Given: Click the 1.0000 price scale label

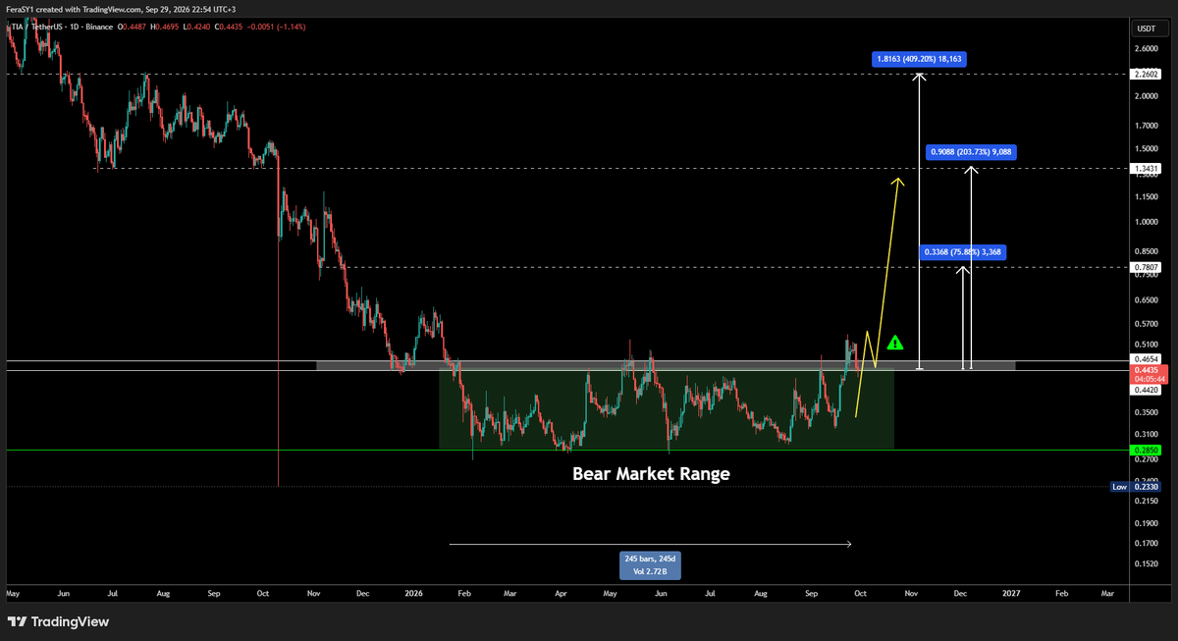Looking at the screenshot, I should [1146, 222].
